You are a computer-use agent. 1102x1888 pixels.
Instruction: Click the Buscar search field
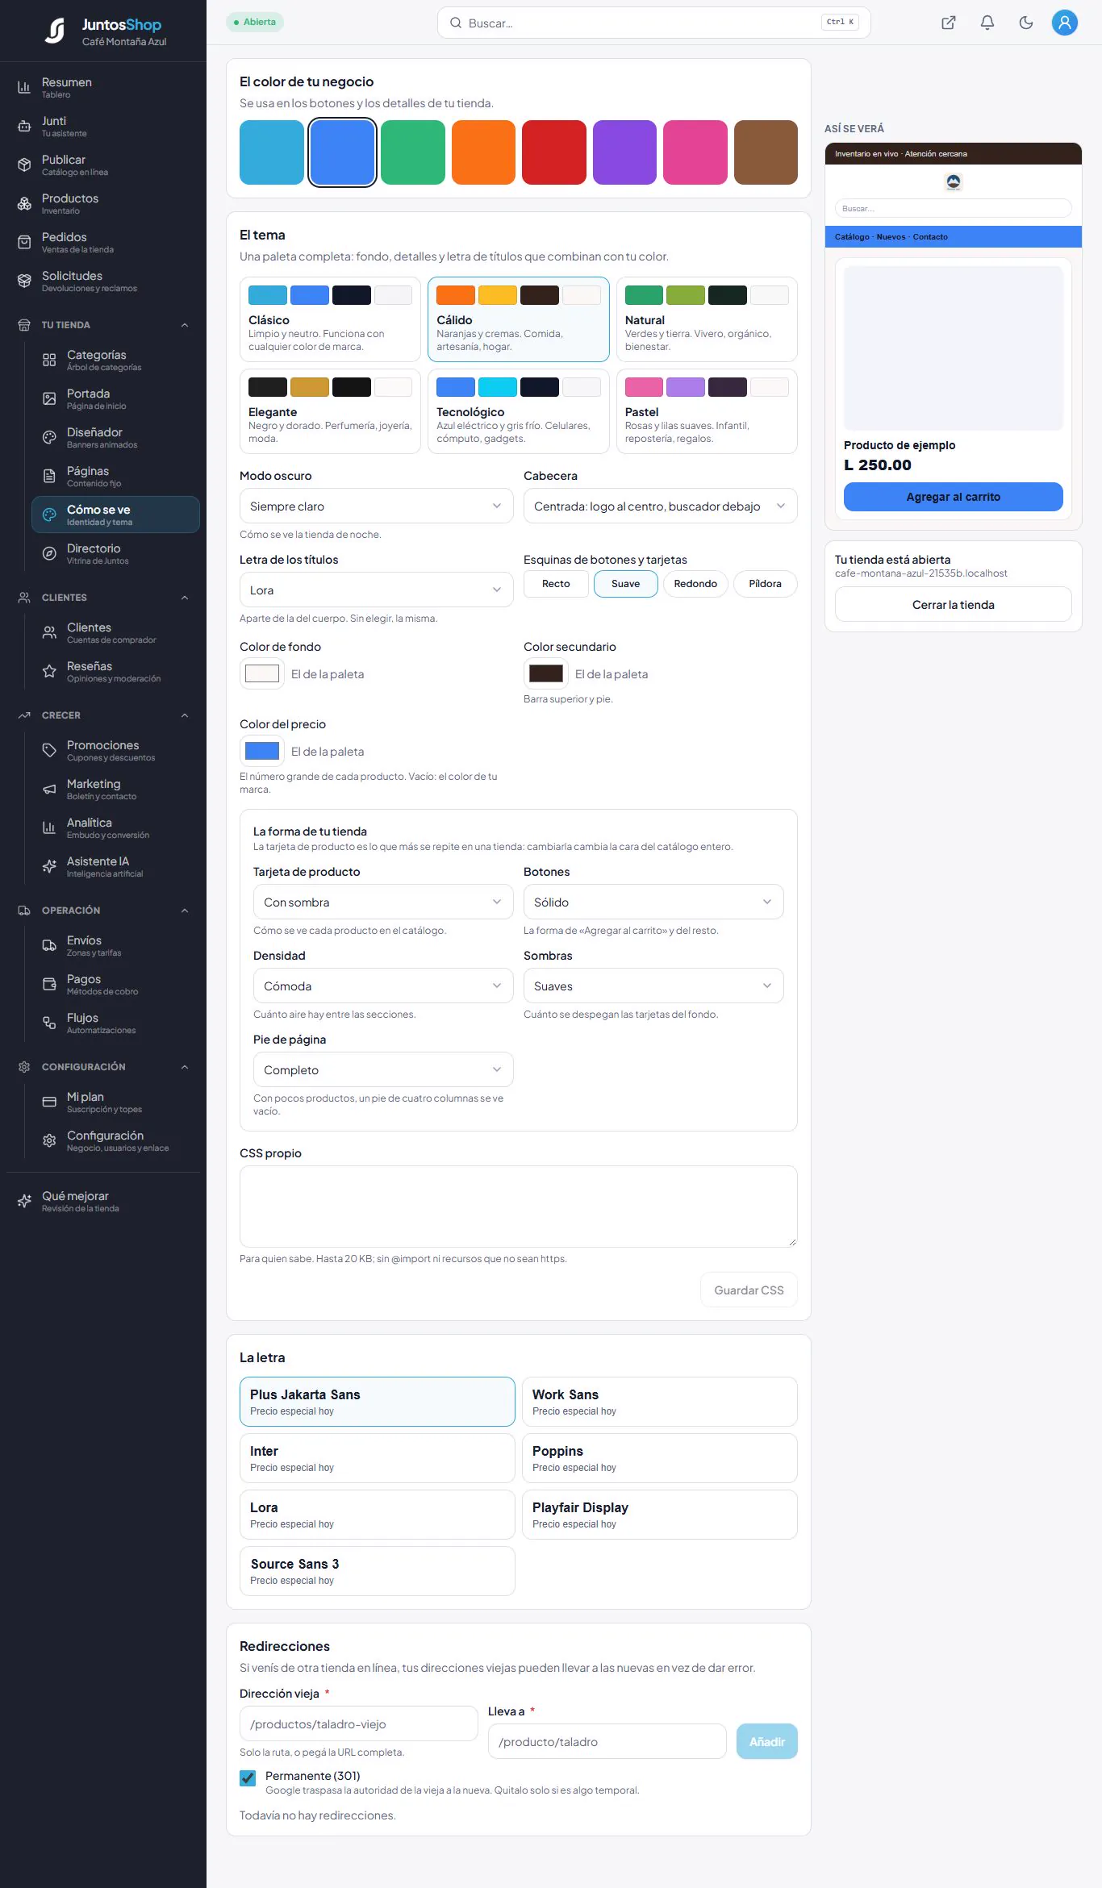653,23
